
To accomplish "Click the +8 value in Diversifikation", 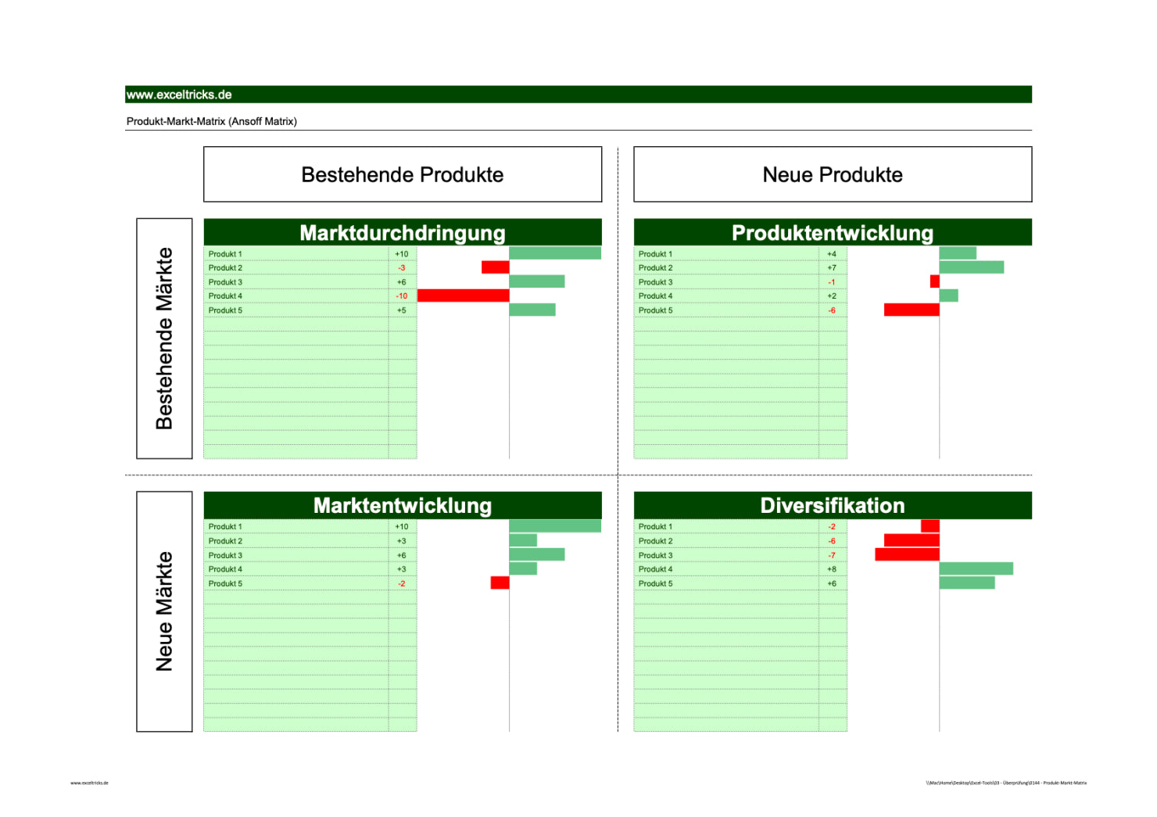I will click(x=832, y=570).
